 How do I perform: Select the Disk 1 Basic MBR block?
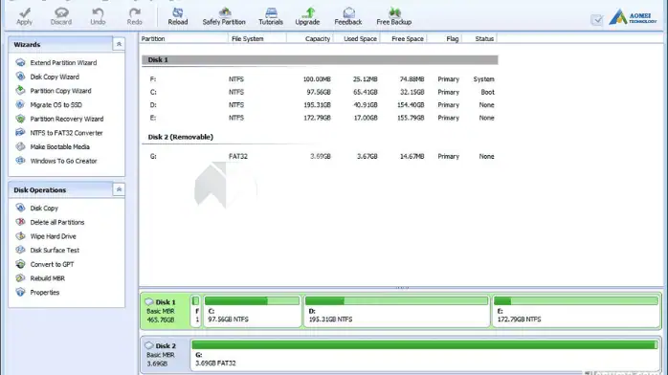point(166,311)
